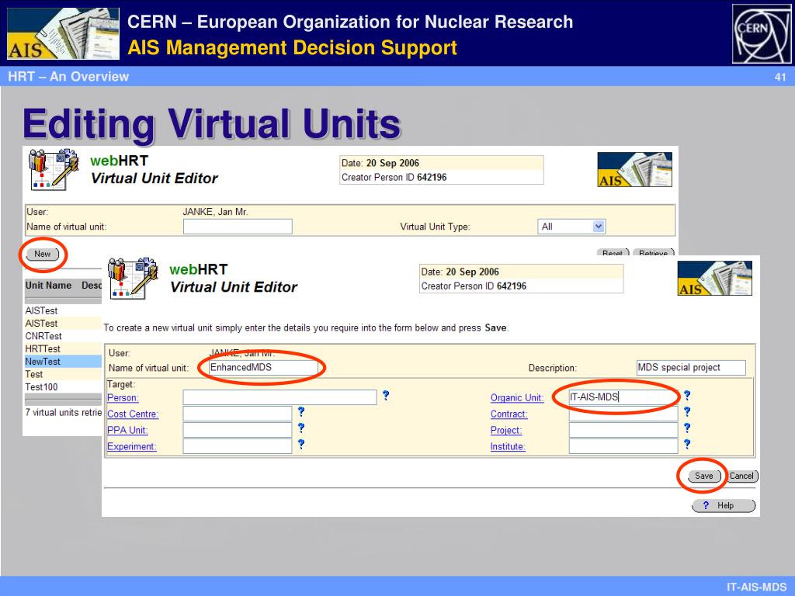The height and width of the screenshot is (596, 795).
Task: Open the Organic Unit link
Action: (x=516, y=398)
